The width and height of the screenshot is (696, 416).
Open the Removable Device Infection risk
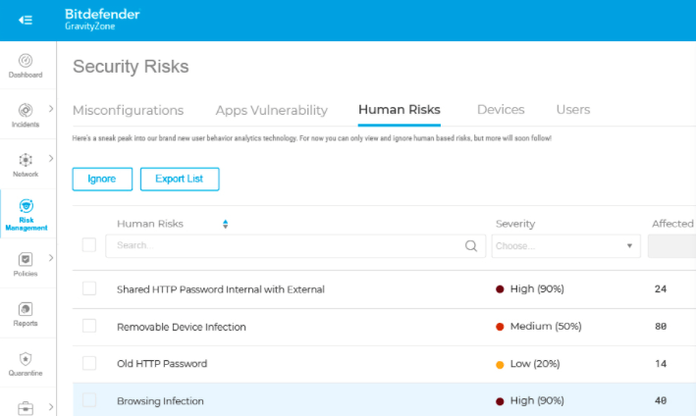181,327
